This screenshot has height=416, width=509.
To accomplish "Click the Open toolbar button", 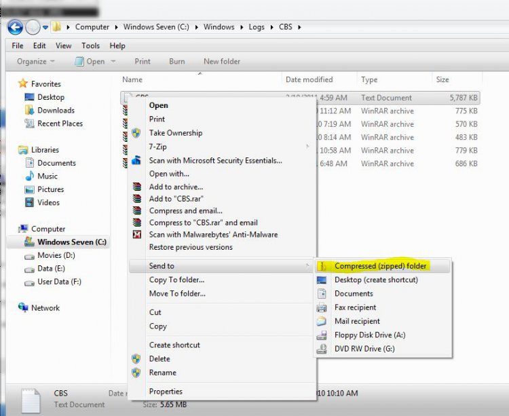I will pyautogui.click(x=90, y=61).
